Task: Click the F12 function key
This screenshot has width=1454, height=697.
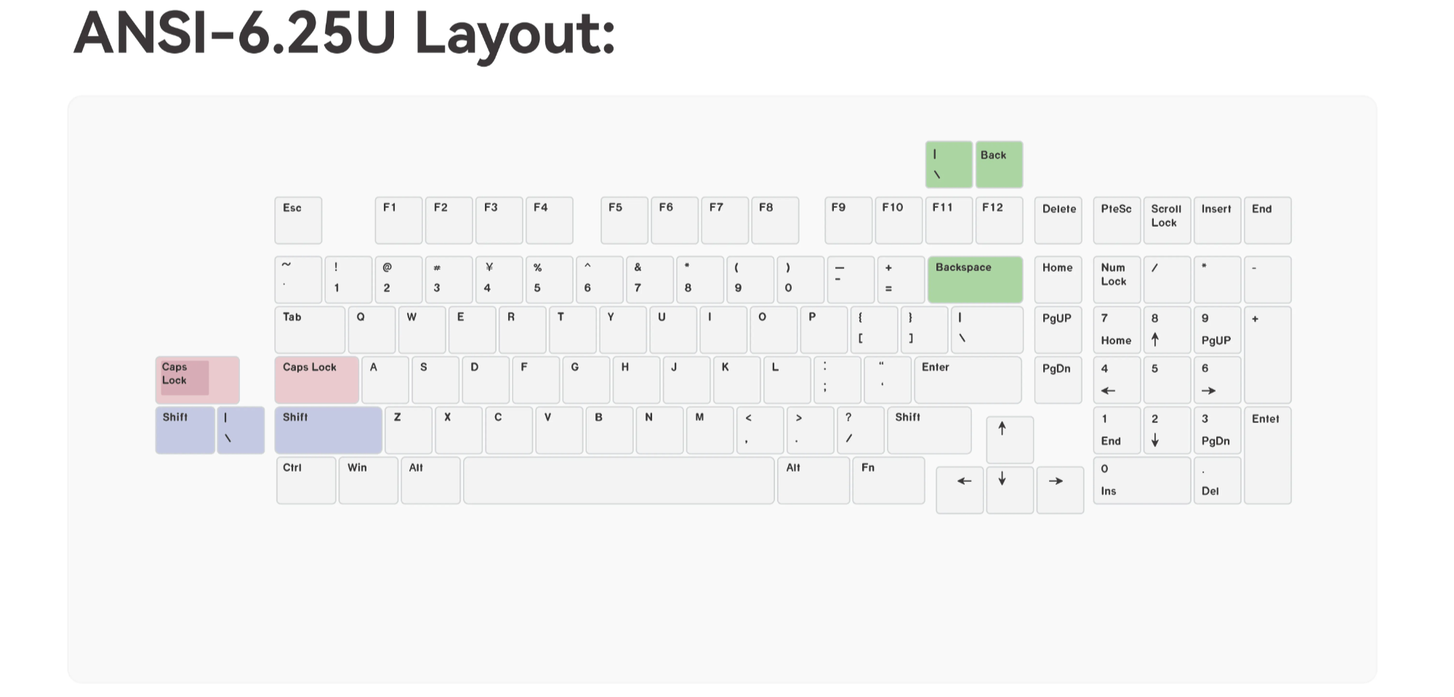Action: pos(1000,219)
